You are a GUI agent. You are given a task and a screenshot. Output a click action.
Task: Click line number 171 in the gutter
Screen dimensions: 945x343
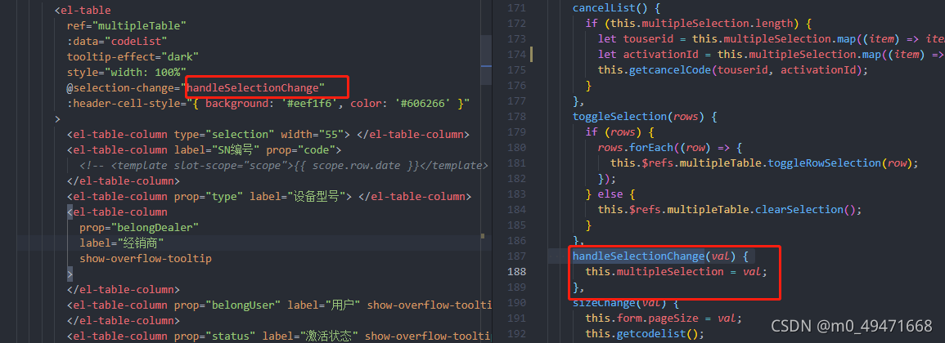pos(516,8)
